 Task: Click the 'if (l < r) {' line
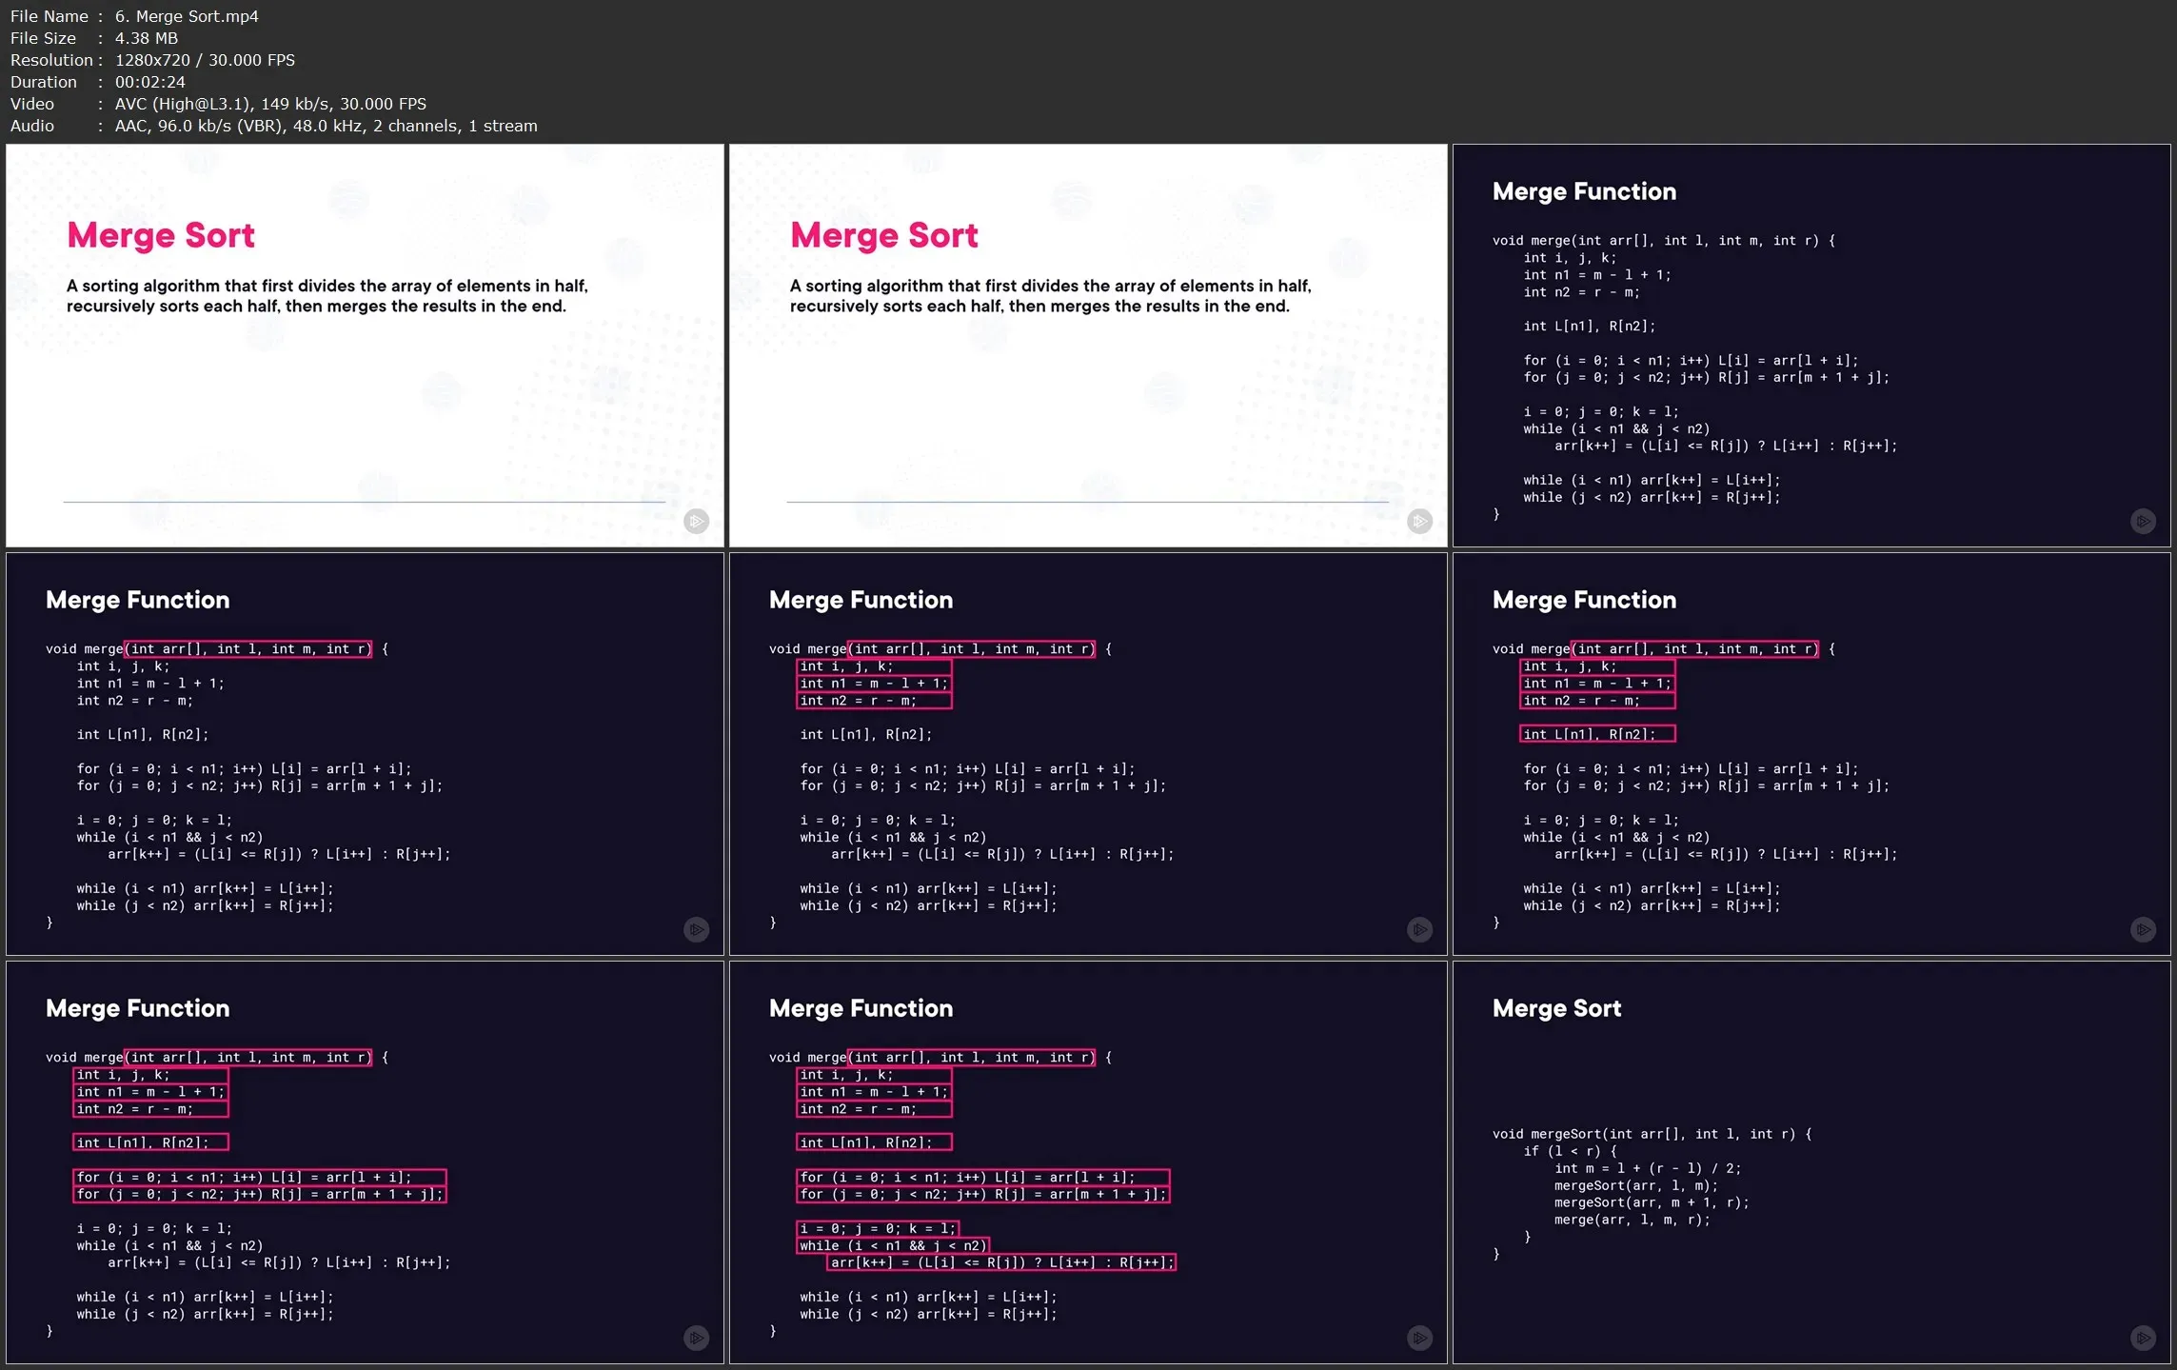point(1570,1151)
